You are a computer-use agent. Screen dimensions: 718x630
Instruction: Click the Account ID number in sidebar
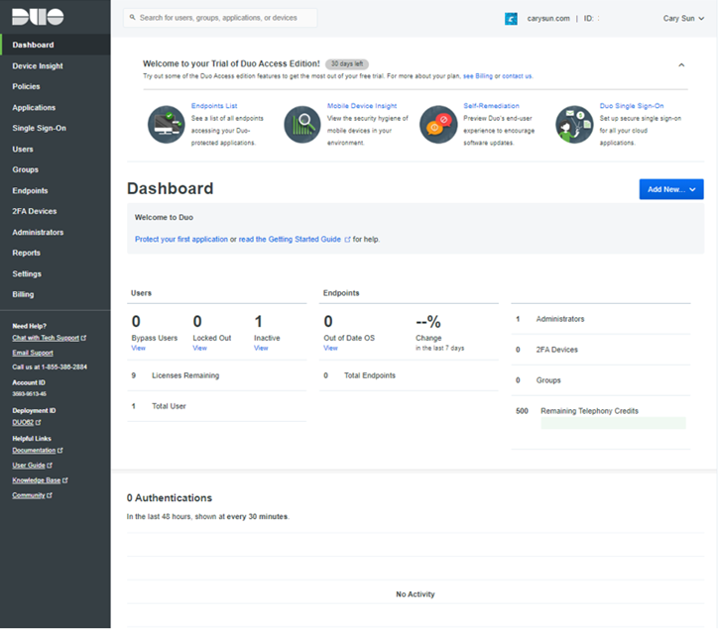pyautogui.click(x=30, y=394)
